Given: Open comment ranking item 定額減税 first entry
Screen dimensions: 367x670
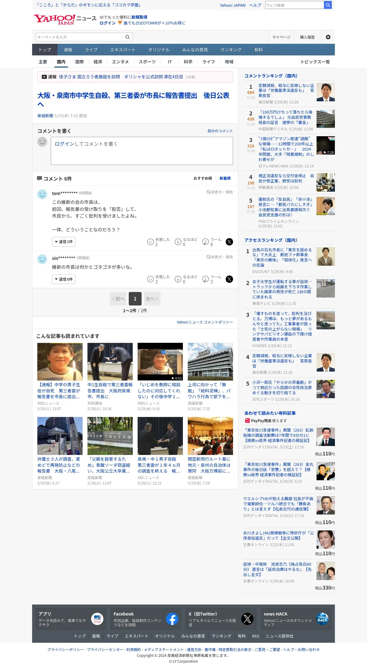Looking at the screenshot, I should (286, 91).
